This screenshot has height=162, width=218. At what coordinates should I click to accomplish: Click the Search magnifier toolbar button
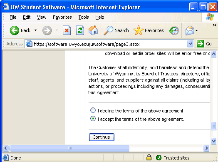[116, 30]
